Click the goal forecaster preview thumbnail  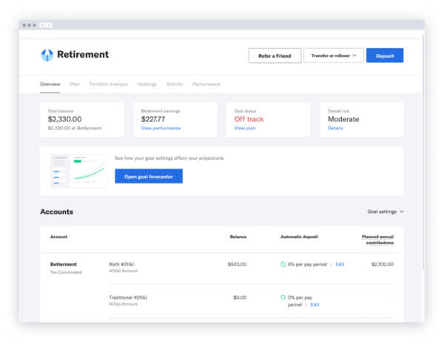[x=79, y=171]
